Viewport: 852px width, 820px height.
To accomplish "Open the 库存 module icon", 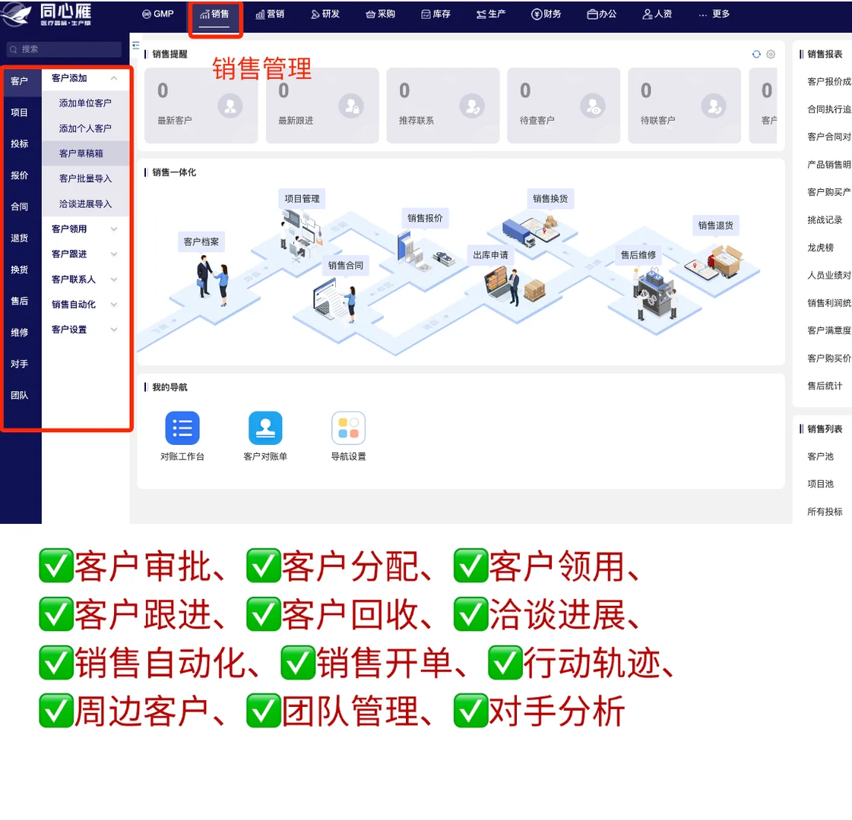I will click(435, 13).
